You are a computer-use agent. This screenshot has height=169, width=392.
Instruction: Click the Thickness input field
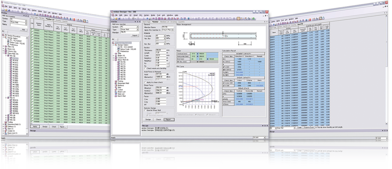tap(161, 50)
